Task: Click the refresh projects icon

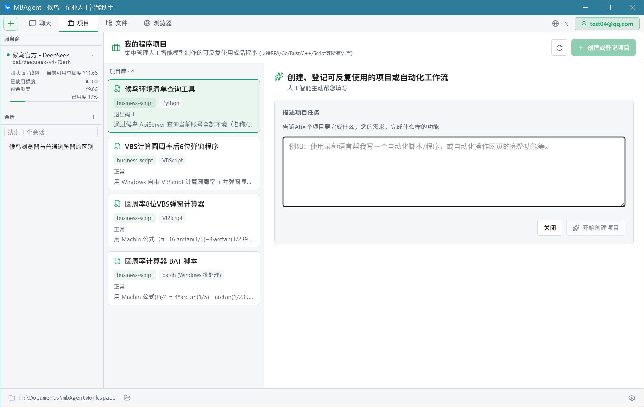Action: tap(559, 48)
